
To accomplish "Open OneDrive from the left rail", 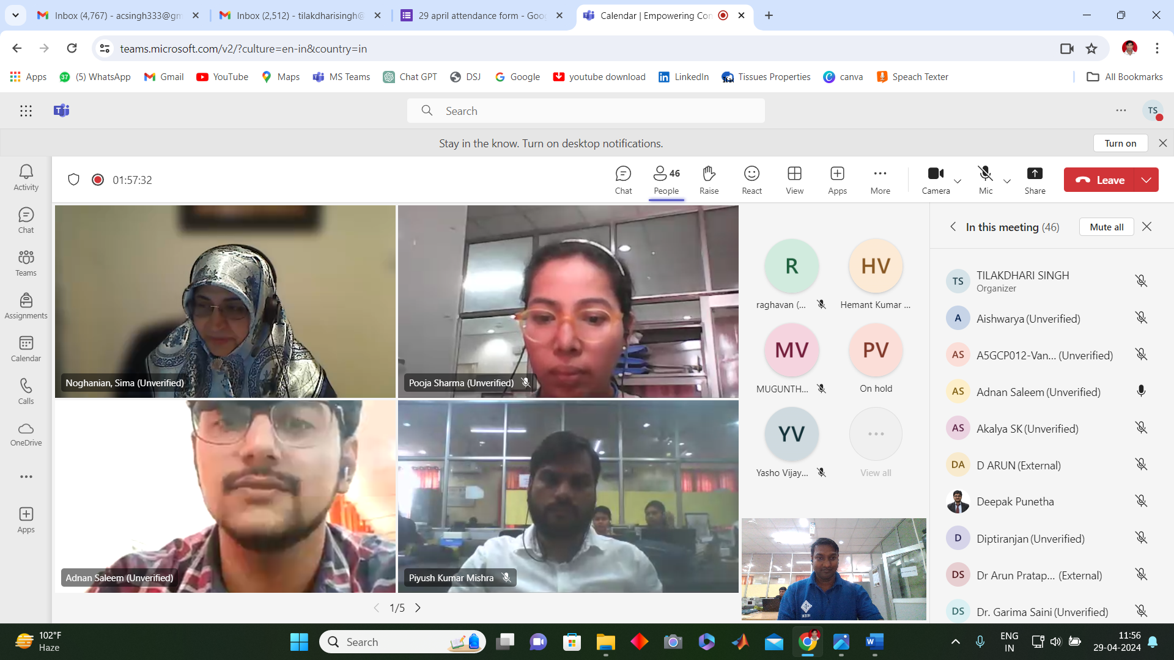I will pos(26,434).
